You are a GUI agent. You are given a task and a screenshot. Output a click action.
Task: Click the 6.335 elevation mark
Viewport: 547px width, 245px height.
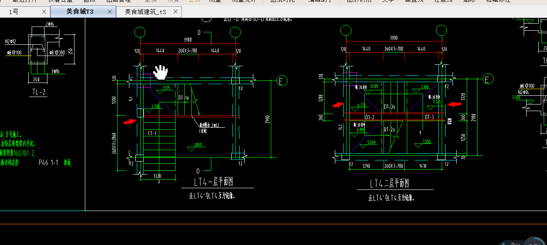[x=361, y=105]
